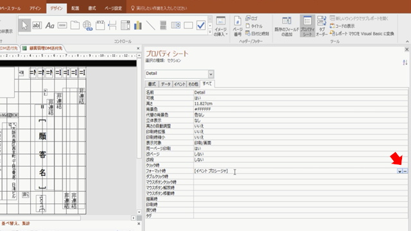Image resolution: width=411 pixels, height=231 pixels.
Task: Toggle the Property Sheet button
Action: [x=307, y=26]
